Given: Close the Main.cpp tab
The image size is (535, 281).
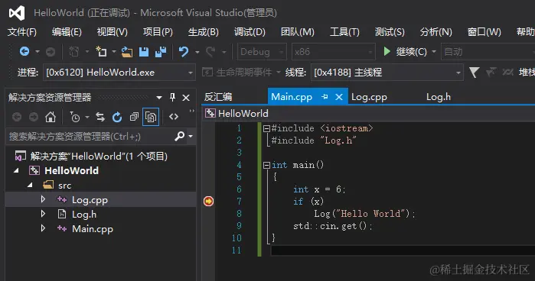Looking at the screenshot, I should click(339, 97).
